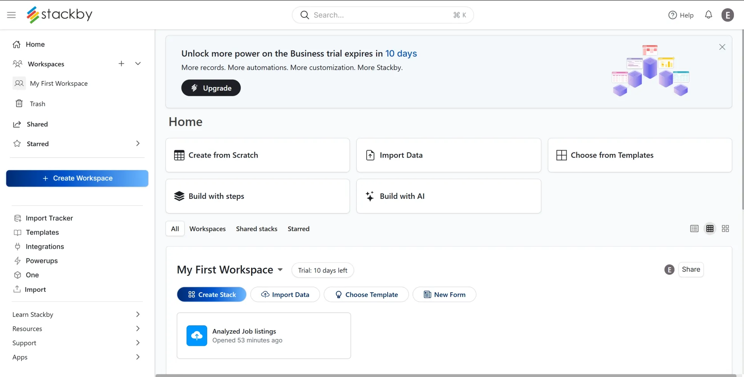This screenshot has width=744, height=377.
Task: Click the Home house icon in sidebar
Action: tap(16, 44)
